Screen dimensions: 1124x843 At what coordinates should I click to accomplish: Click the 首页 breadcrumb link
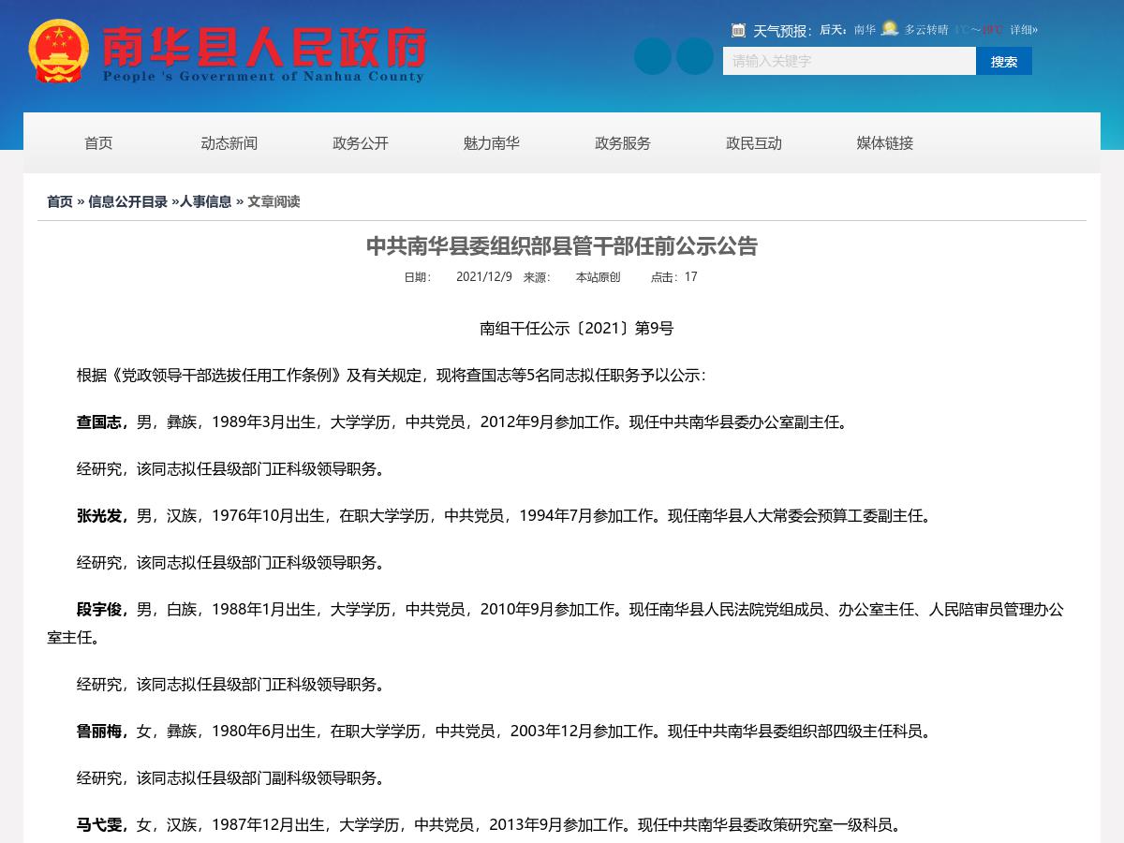click(x=60, y=201)
